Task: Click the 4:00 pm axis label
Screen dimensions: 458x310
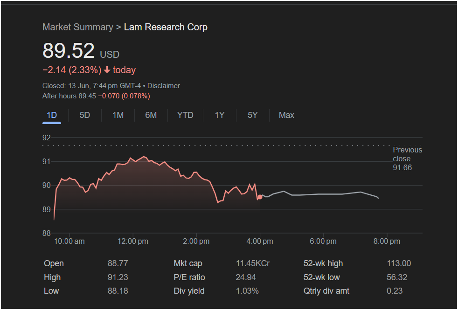Action: (x=260, y=241)
